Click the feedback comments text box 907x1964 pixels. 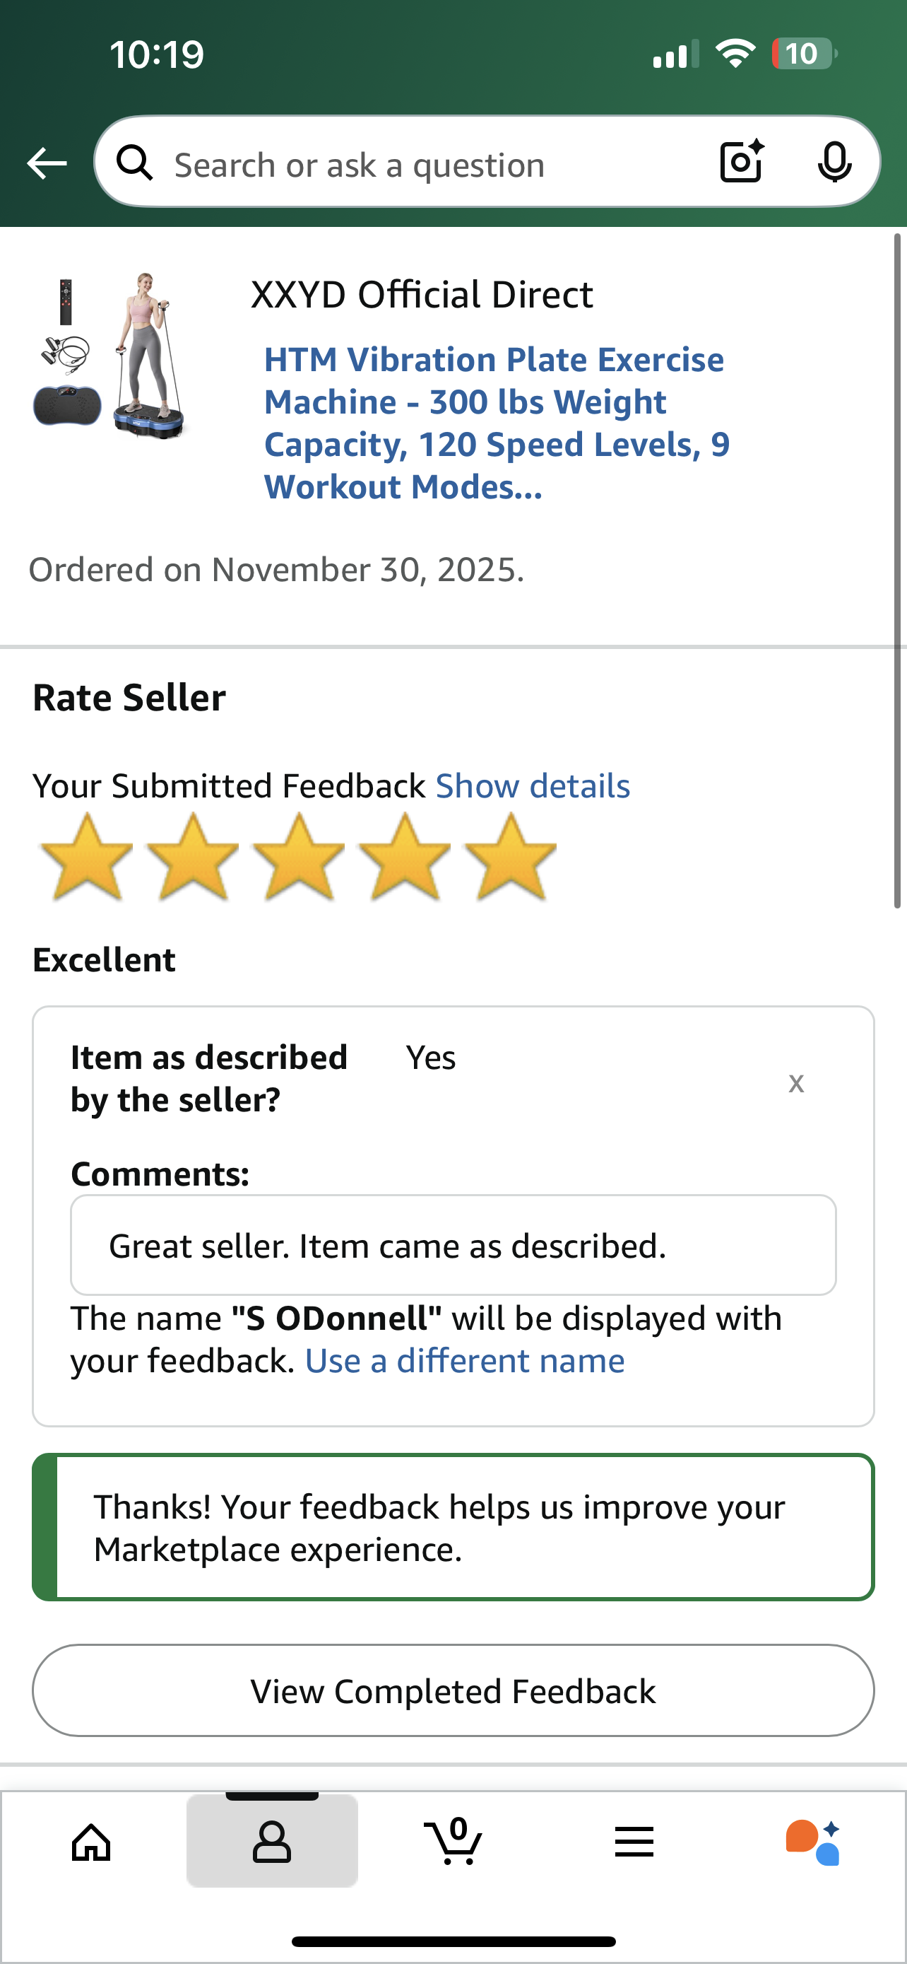(x=453, y=1245)
